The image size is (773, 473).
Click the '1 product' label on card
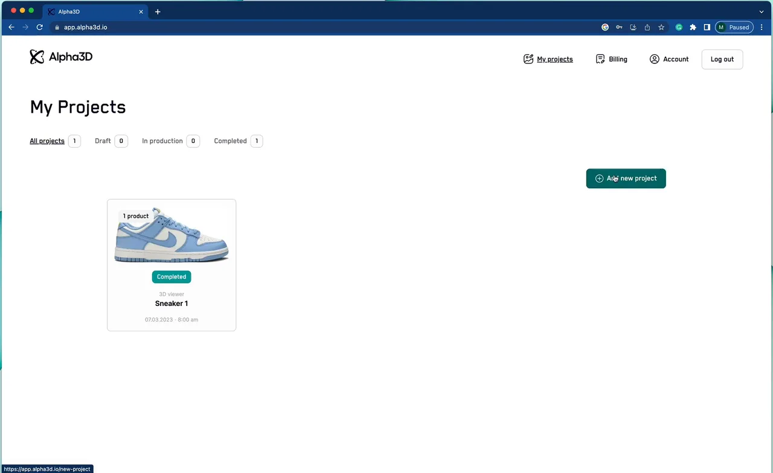135,216
